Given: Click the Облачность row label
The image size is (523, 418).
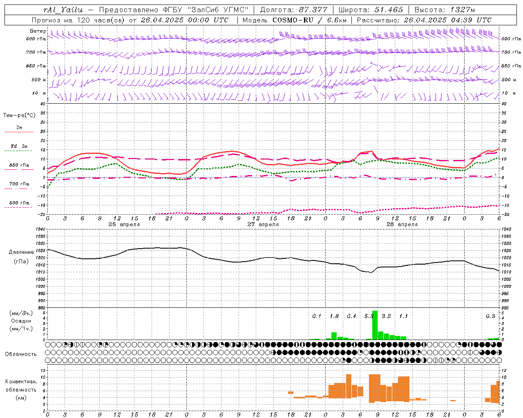Looking at the screenshot, I should click(21, 354).
